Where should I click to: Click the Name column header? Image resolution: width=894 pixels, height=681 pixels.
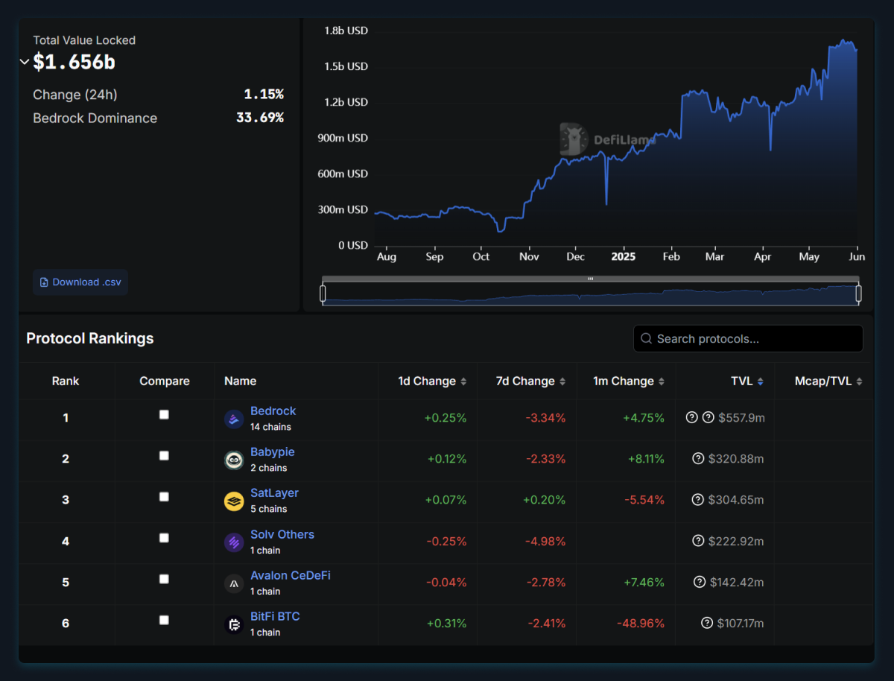pos(241,381)
